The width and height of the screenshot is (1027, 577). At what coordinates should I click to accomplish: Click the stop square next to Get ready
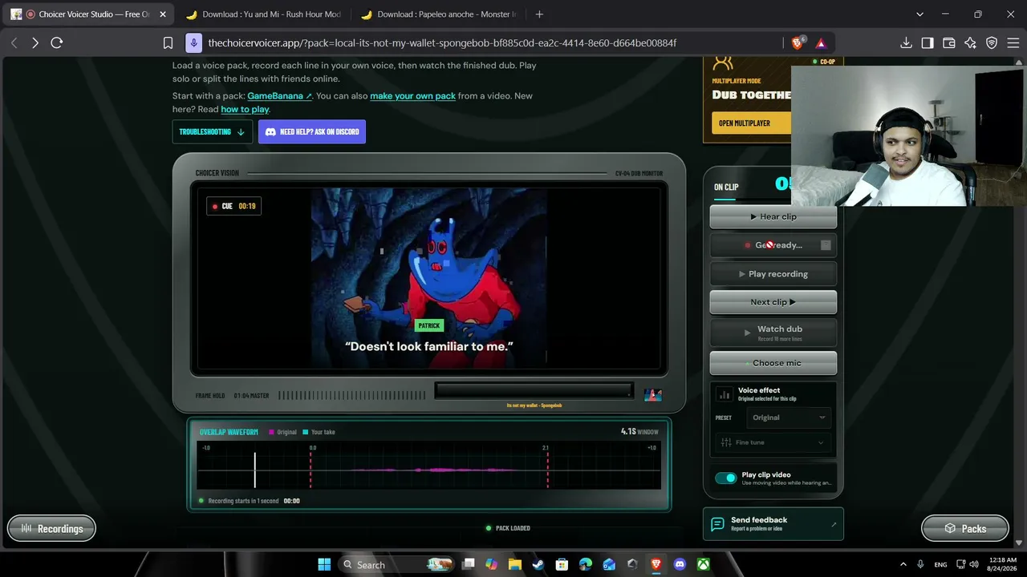(826, 245)
